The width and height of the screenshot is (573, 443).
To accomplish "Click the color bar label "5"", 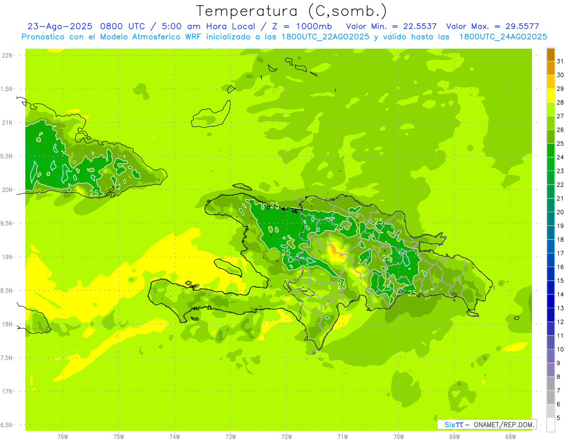I will (x=558, y=418).
